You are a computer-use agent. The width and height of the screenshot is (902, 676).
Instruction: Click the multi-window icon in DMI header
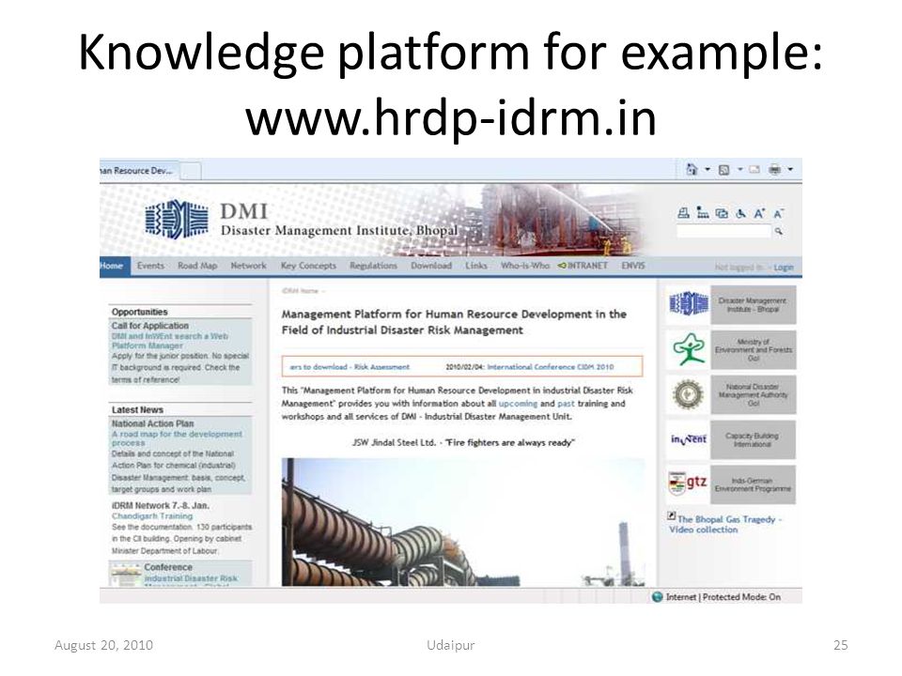pos(722,213)
